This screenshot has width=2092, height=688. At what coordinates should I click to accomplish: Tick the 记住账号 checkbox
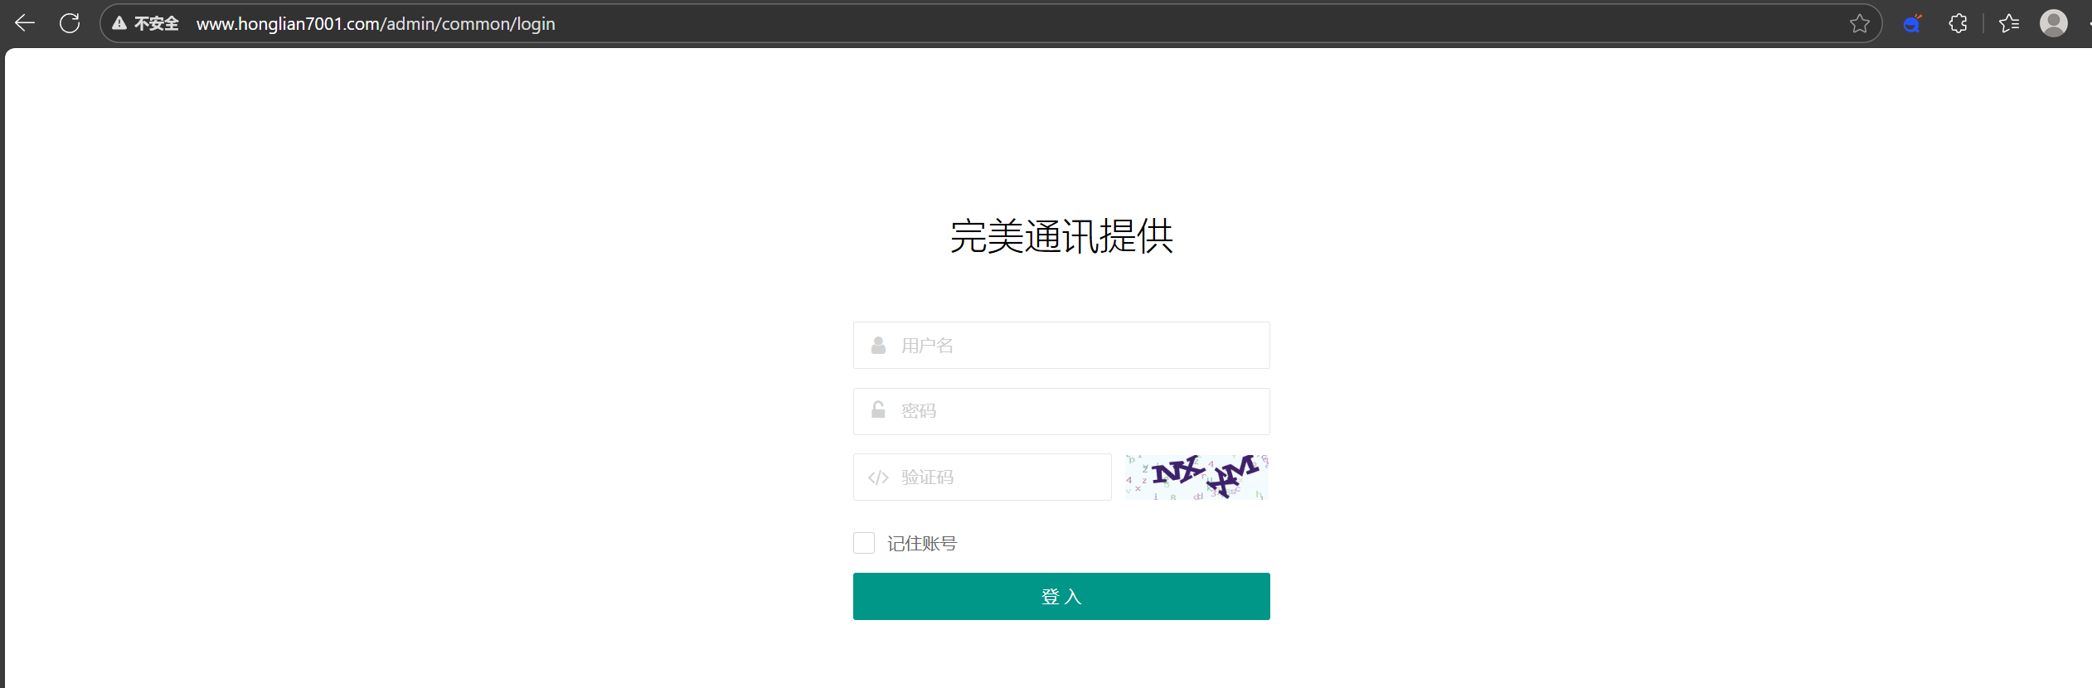(864, 543)
